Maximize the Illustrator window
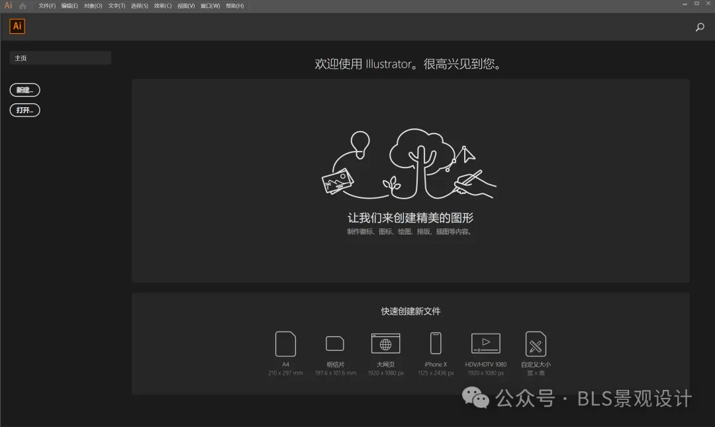715x427 pixels. [x=696, y=4]
